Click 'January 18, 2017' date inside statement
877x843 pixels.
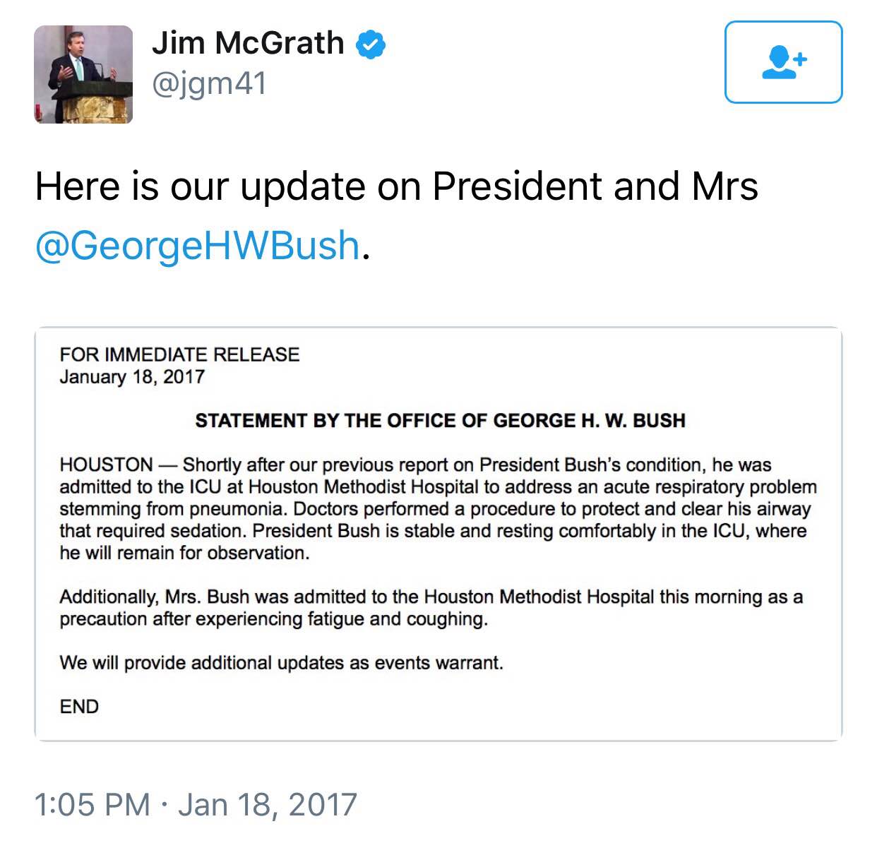(x=132, y=376)
